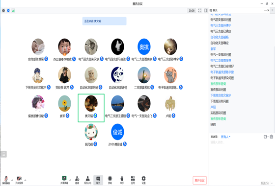Expand the microphone audio options arrow
Screen dimensions: 275x186
pyautogui.click(x=12, y=180)
